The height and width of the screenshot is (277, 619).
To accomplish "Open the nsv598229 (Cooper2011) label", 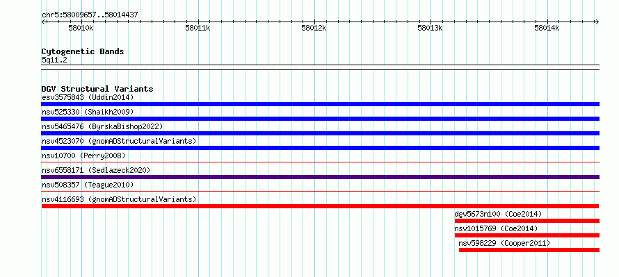I will 504,243.
